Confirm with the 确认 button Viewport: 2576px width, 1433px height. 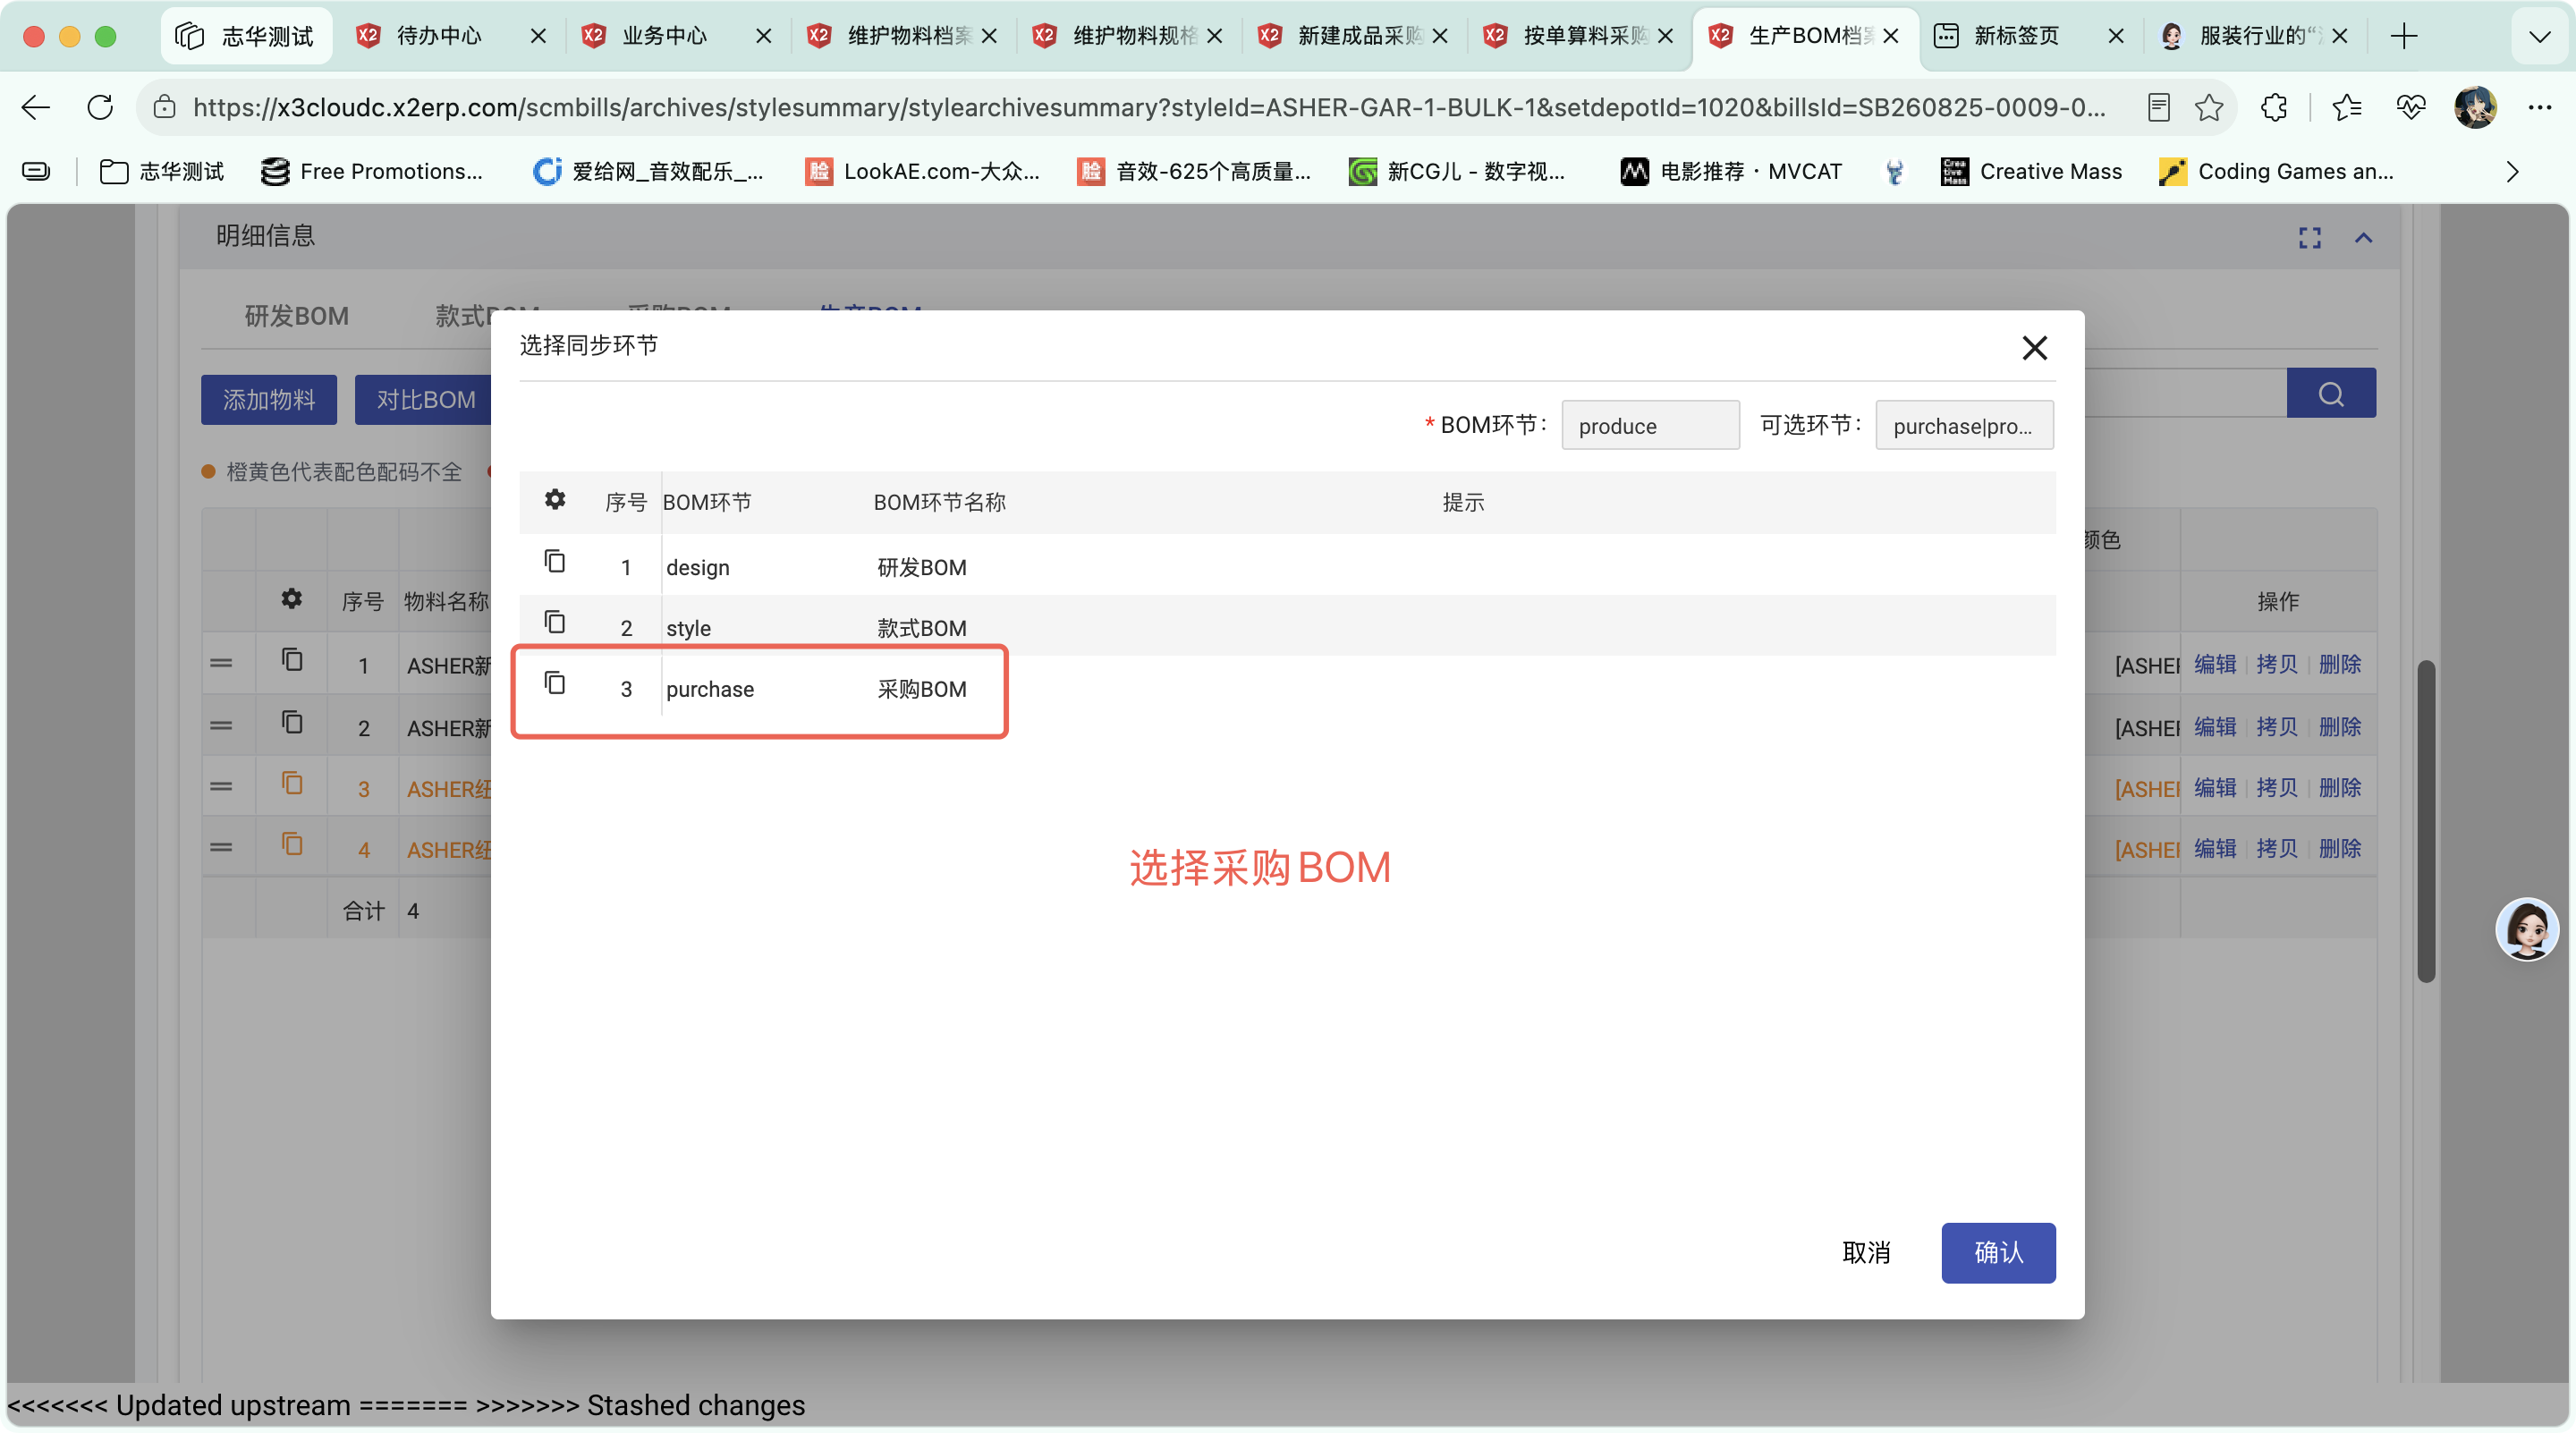point(1998,1252)
